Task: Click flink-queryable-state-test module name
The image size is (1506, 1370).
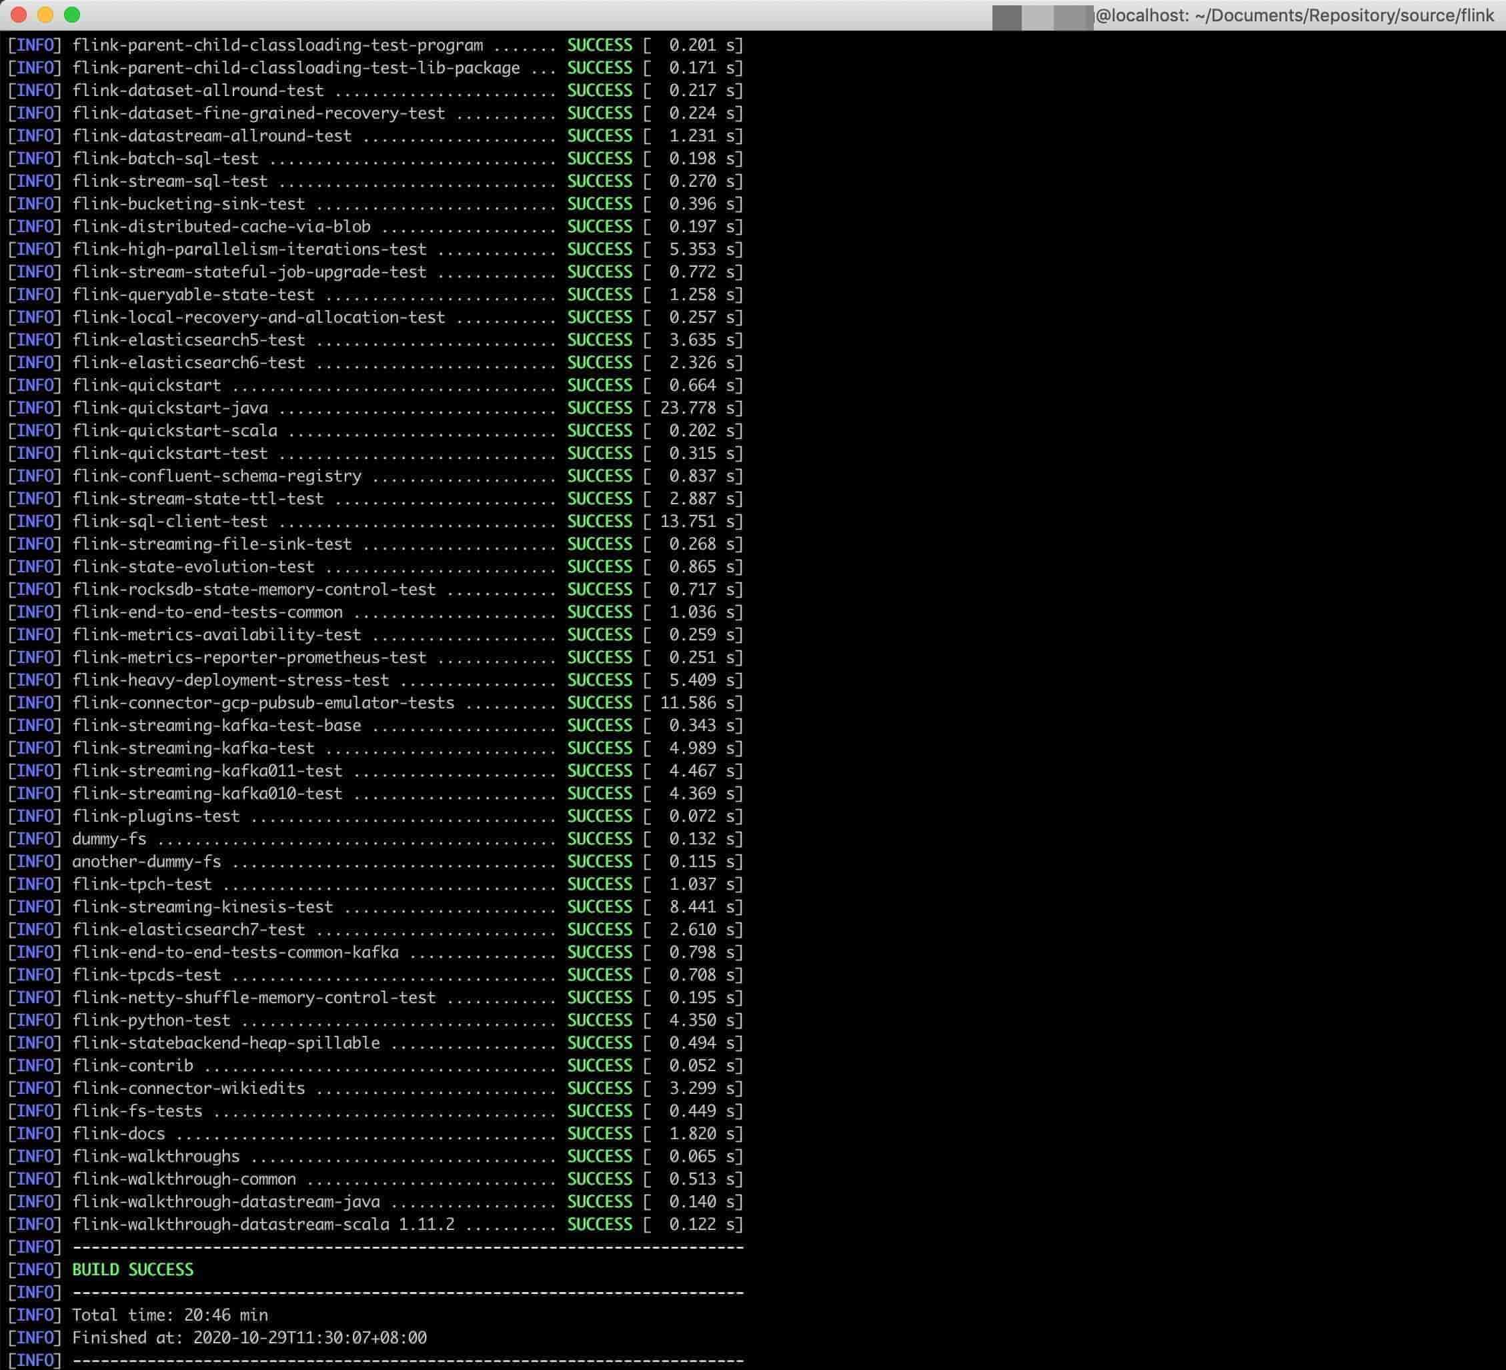Action: coord(193,295)
